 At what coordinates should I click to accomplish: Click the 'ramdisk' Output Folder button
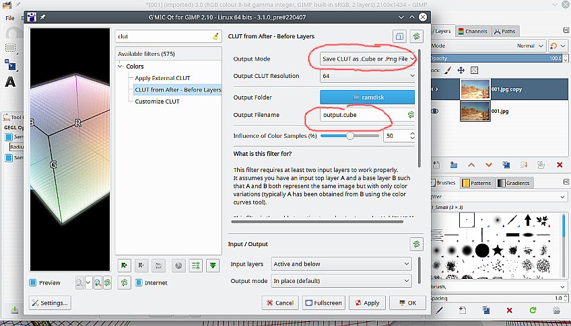(368, 97)
